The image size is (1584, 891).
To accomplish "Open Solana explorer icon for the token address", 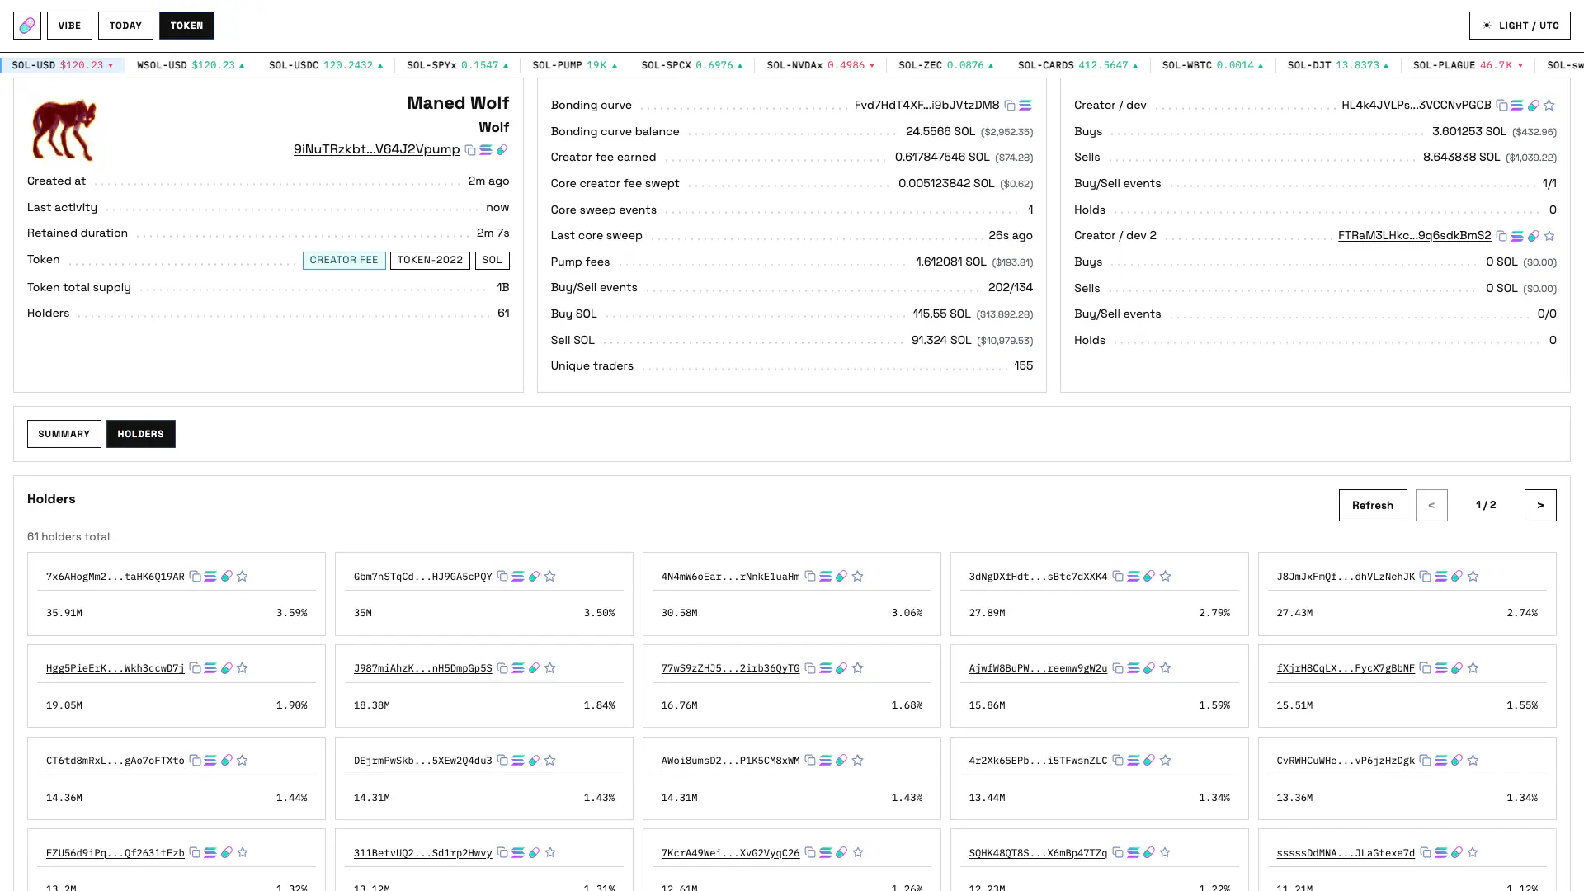I will [x=486, y=150].
